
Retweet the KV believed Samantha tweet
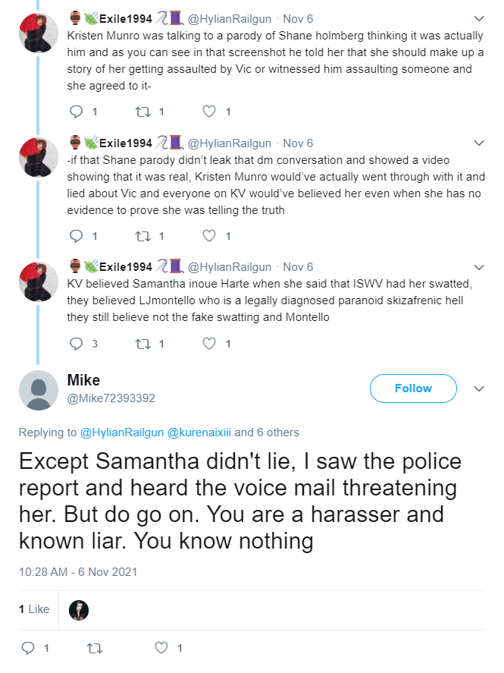tap(142, 344)
